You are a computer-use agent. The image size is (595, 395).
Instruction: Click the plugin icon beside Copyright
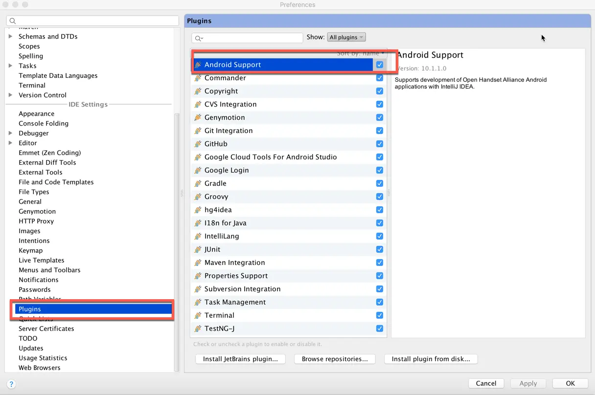tap(198, 91)
